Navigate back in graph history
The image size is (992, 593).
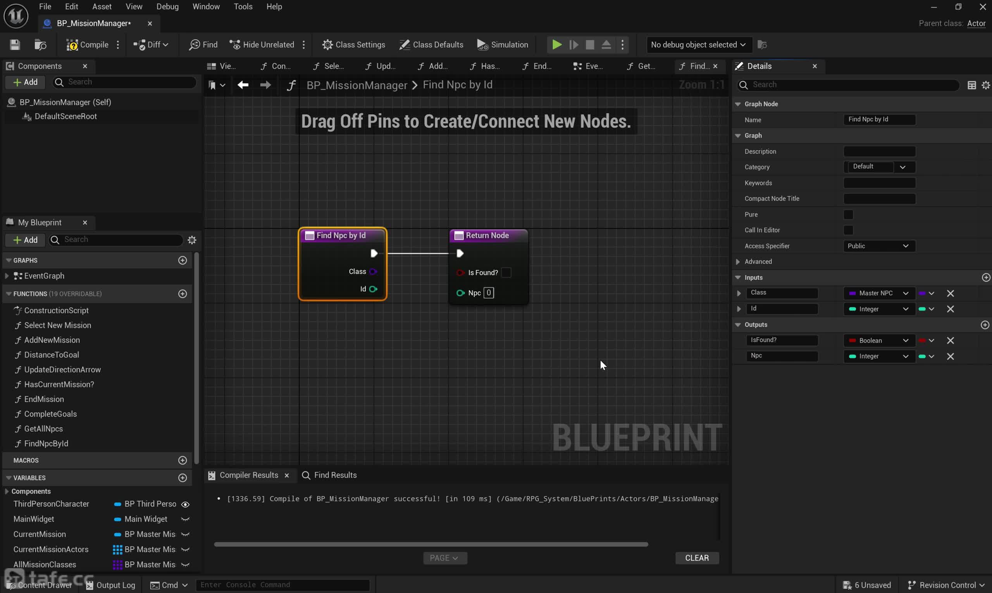click(x=243, y=85)
